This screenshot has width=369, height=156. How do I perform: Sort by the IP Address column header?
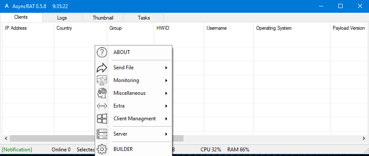click(28, 28)
